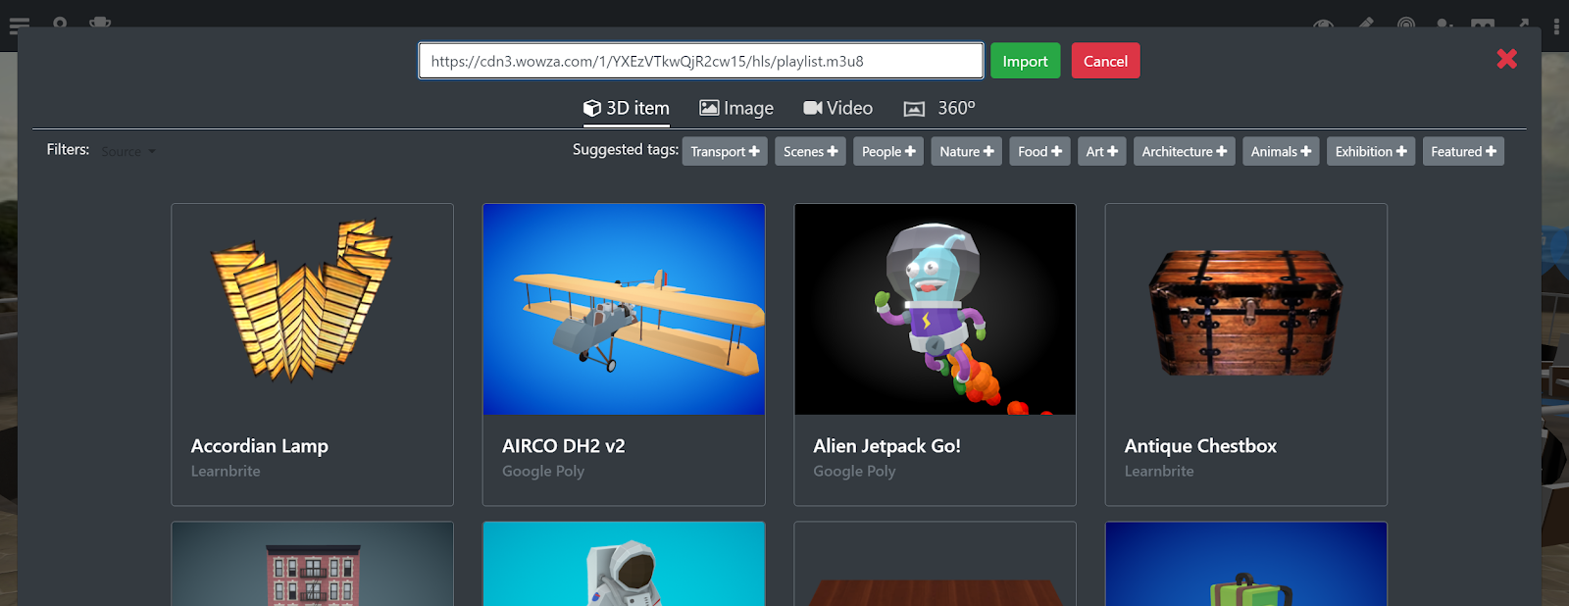Select the red brick building thumbnail

point(312,564)
